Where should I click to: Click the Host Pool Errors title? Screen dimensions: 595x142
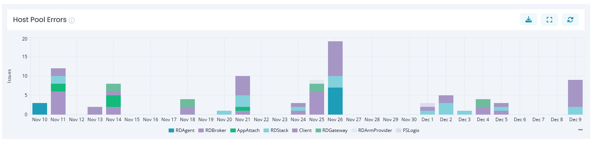click(x=40, y=20)
